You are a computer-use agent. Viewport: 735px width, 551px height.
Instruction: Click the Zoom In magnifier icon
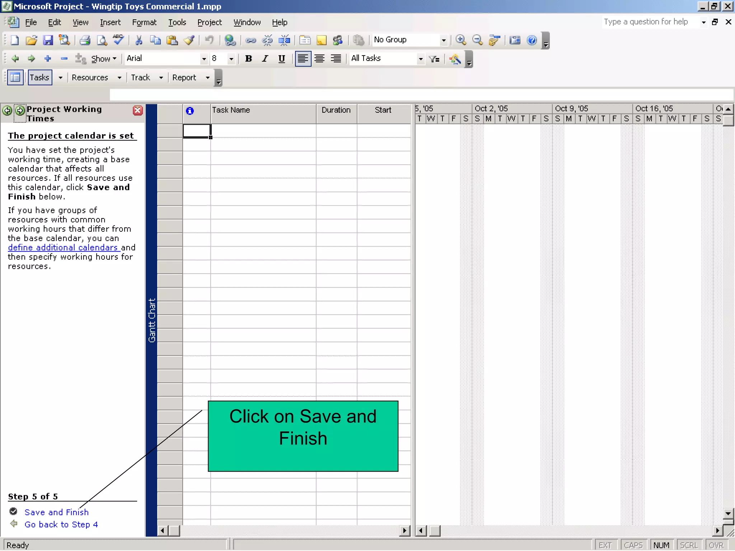[461, 40]
